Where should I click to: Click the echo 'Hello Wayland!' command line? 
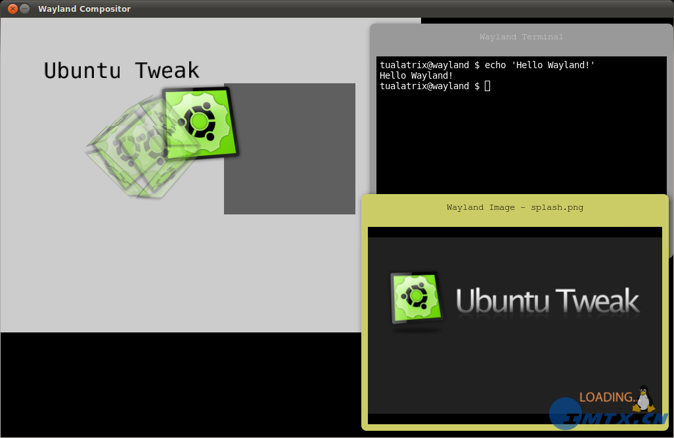pos(487,65)
